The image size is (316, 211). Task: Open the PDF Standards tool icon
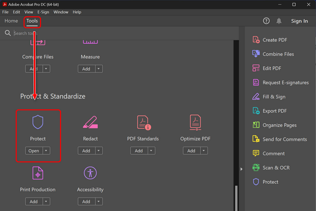coord(143,122)
